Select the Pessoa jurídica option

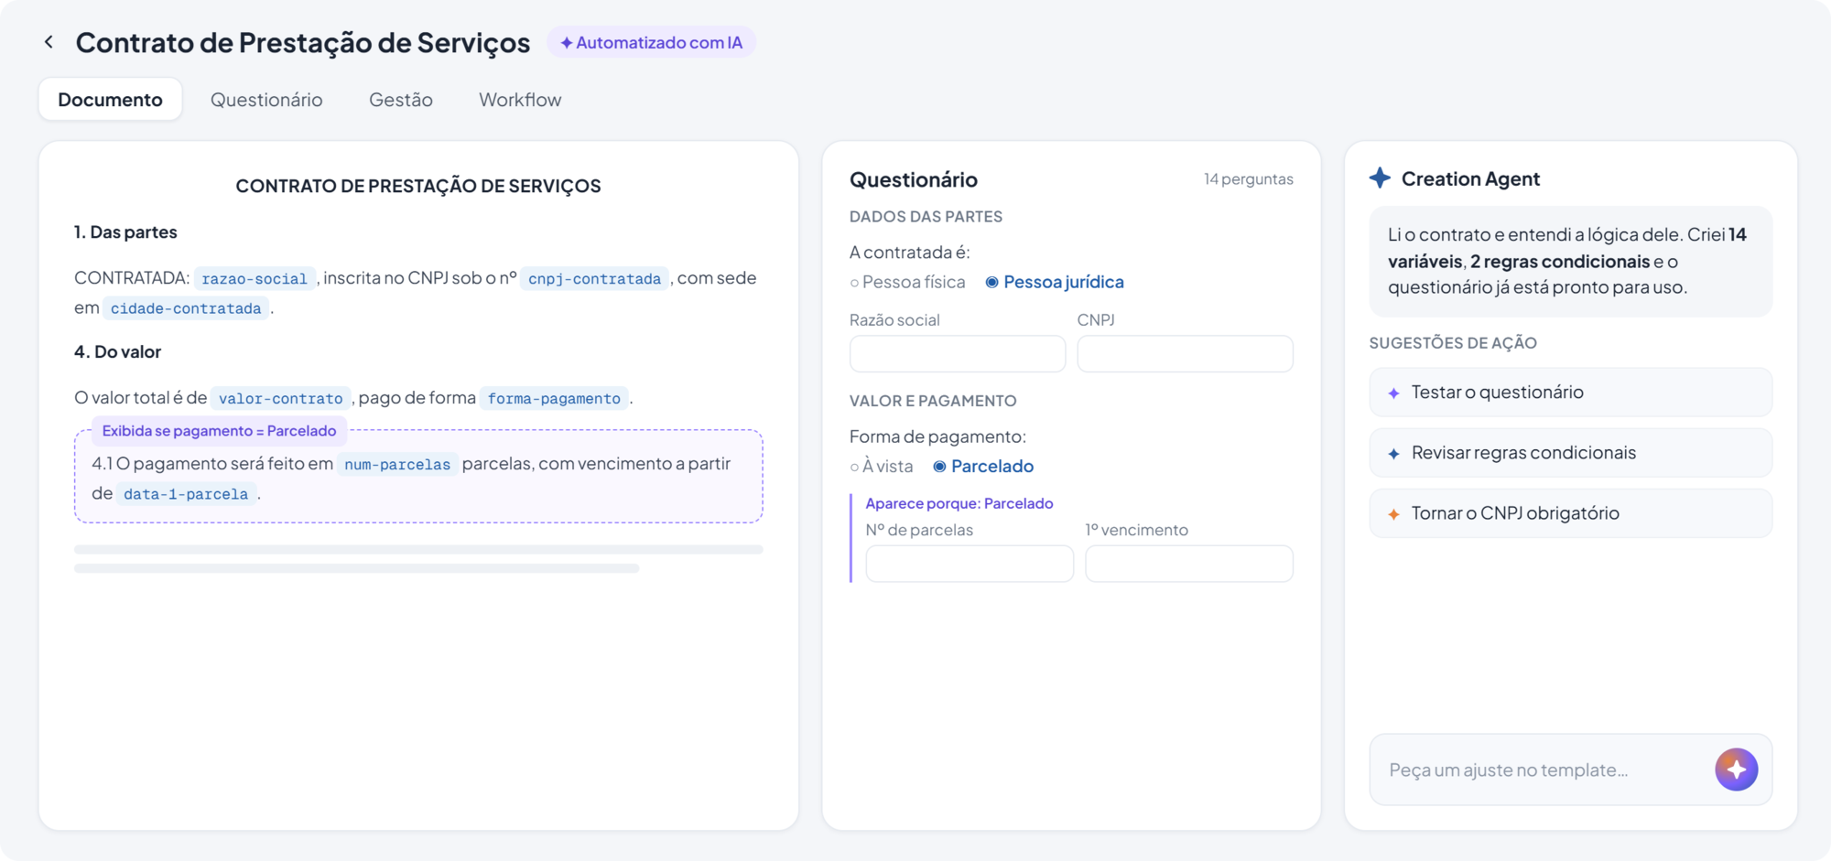coord(1055,282)
